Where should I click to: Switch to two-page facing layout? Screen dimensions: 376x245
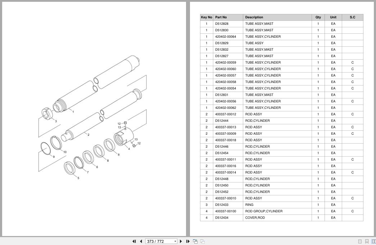point(373,241)
